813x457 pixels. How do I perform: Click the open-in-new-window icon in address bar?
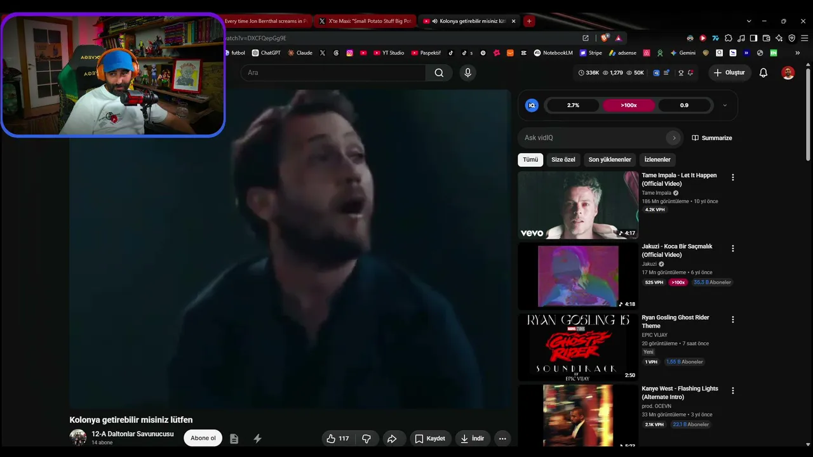586,38
